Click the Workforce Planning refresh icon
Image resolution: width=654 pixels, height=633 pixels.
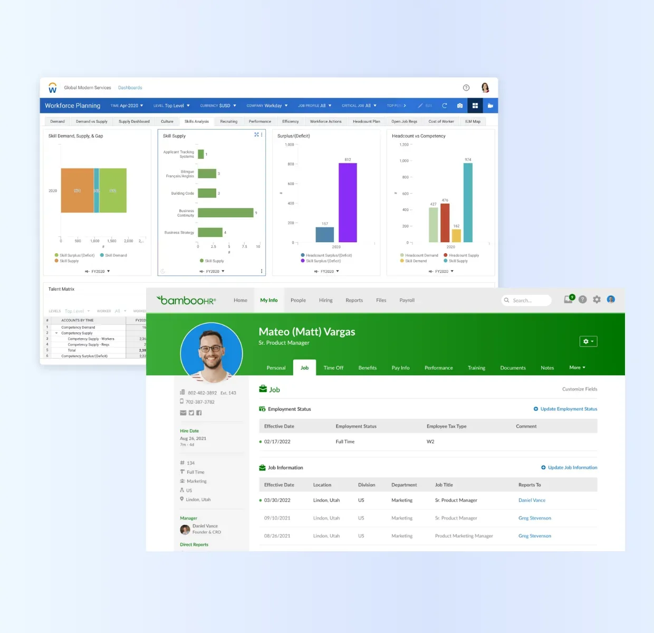pyautogui.click(x=445, y=105)
